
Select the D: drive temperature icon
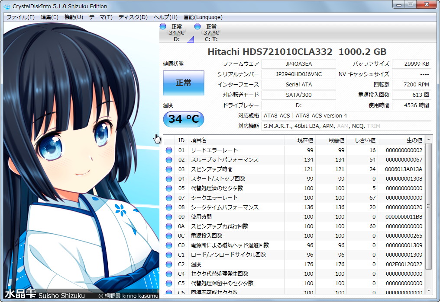click(x=163, y=26)
